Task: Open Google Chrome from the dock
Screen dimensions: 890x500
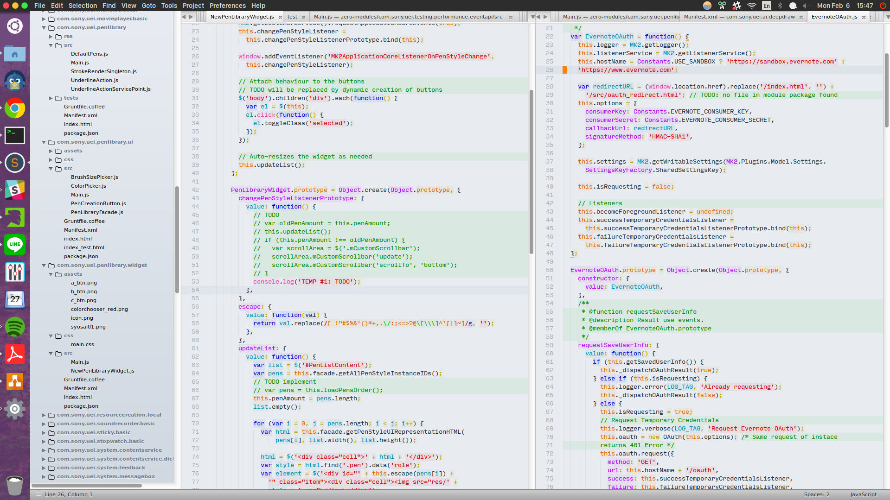Action: (15, 108)
